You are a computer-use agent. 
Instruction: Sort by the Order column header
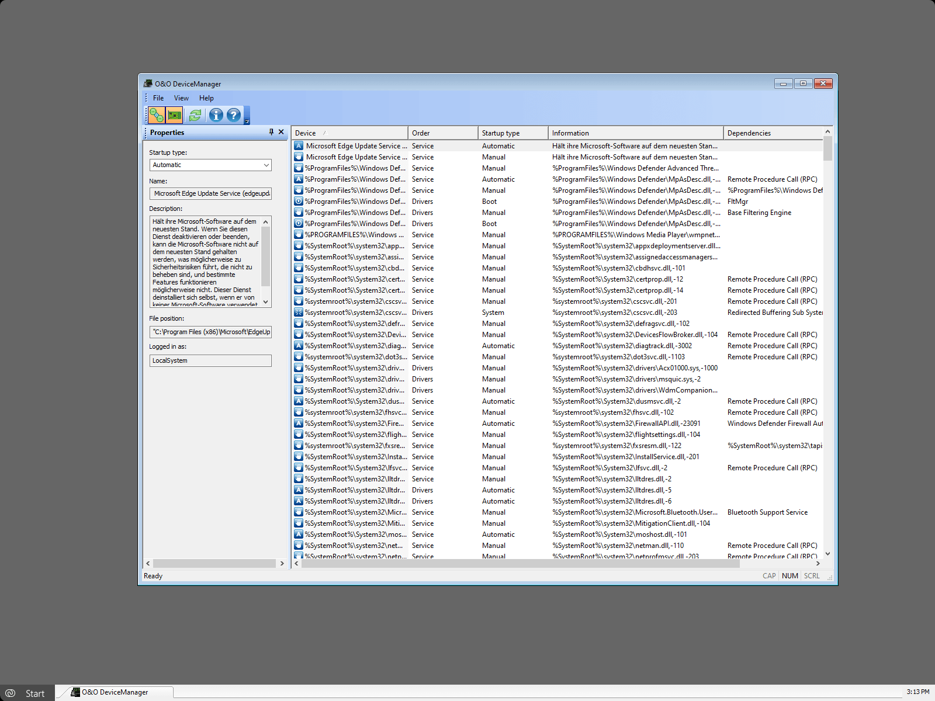click(x=443, y=133)
